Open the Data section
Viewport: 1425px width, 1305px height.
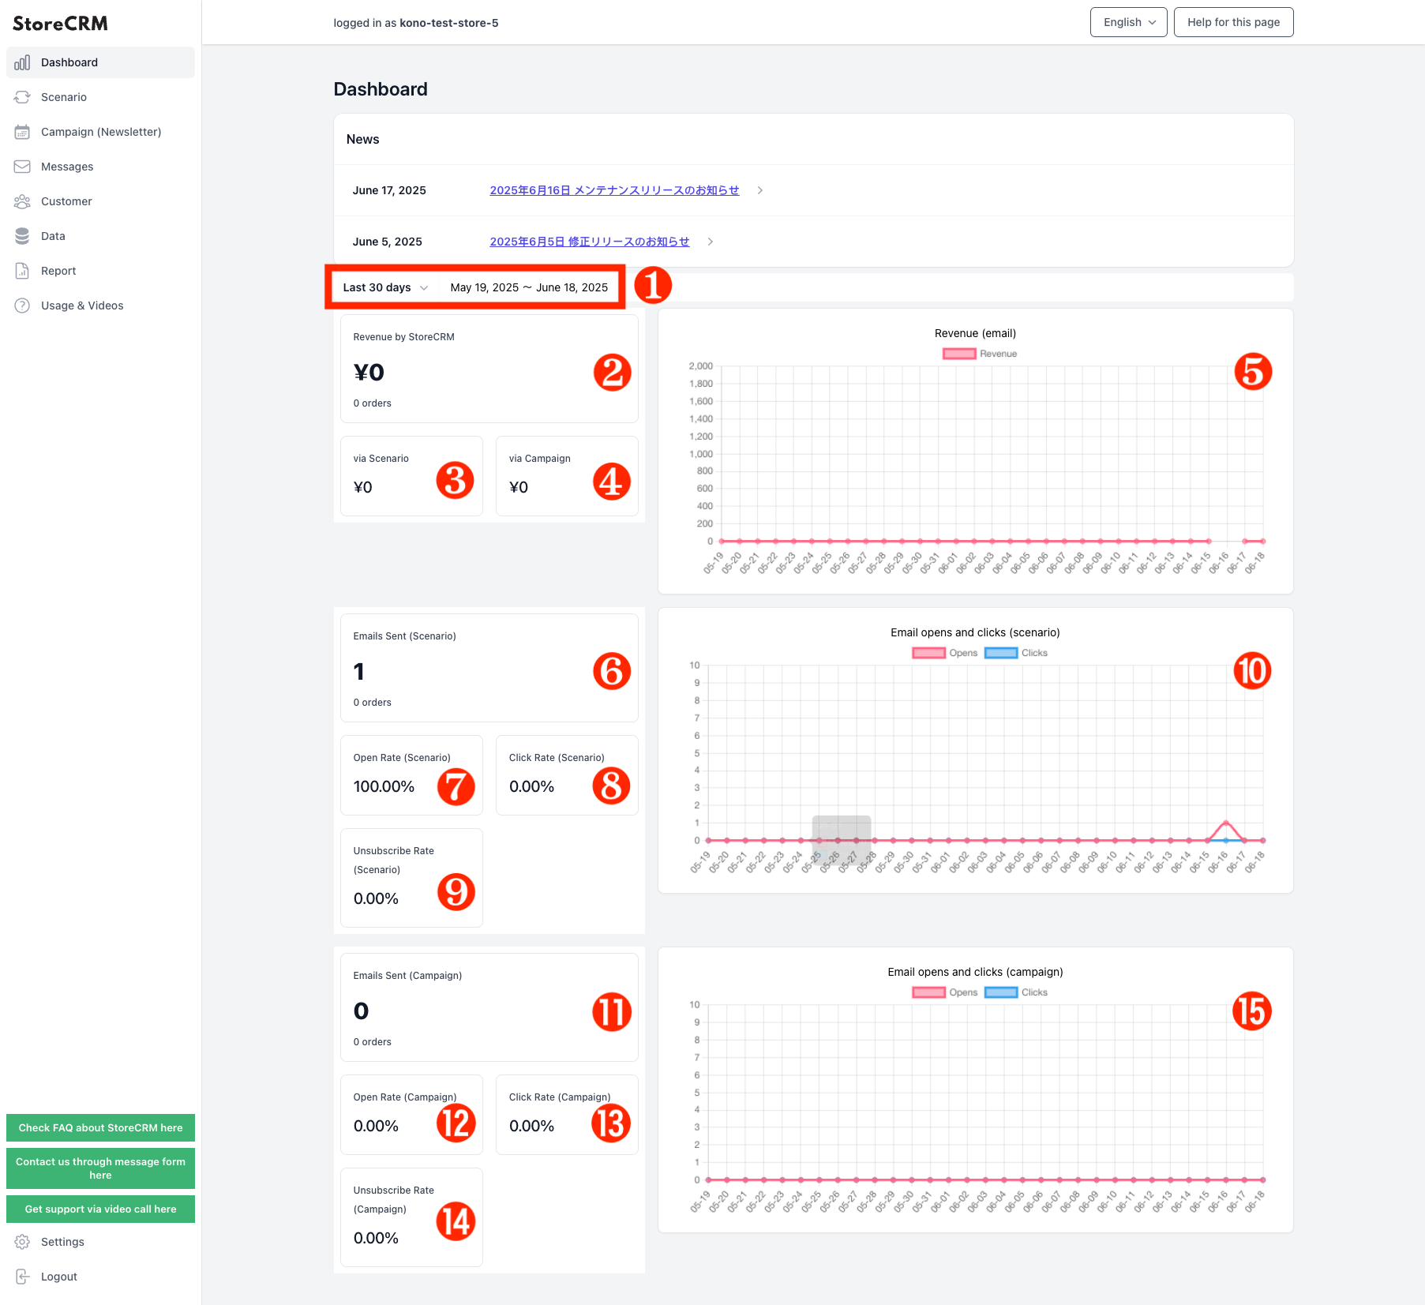100,236
